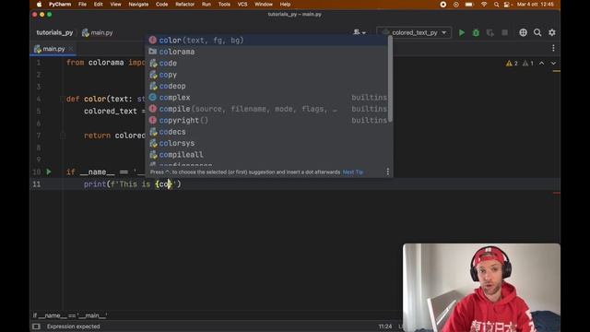Choose the colorsys suggestion
This screenshot has height=332, width=590.
267,143
